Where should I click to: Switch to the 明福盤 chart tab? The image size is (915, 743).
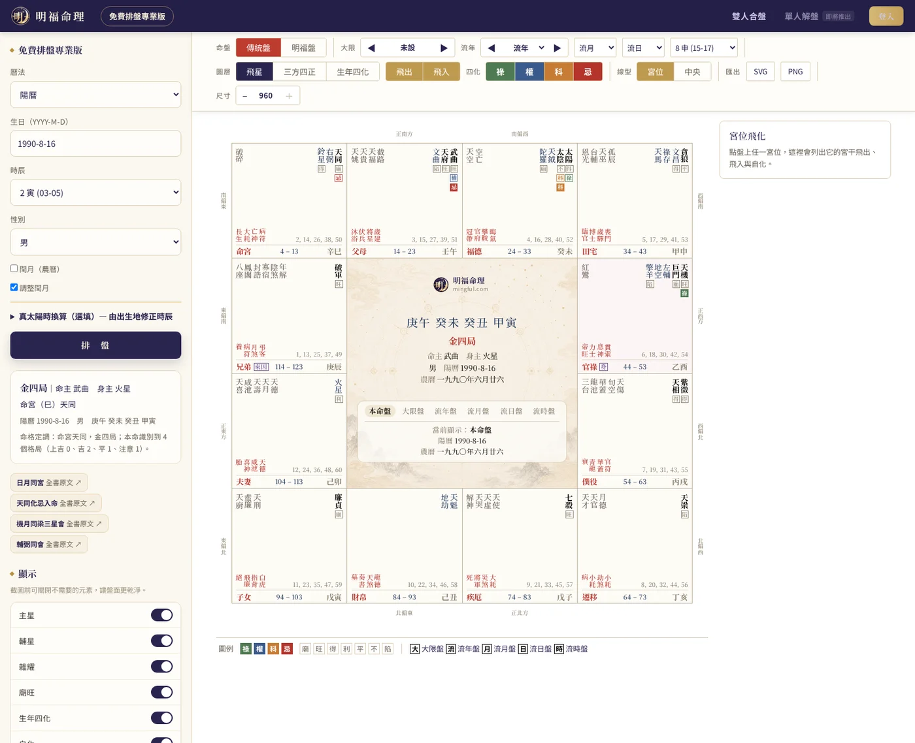tap(303, 48)
